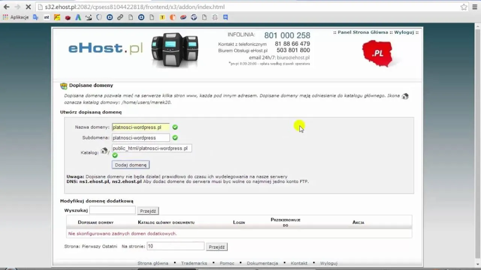Image resolution: width=481 pixels, height=270 pixels.
Task: Click the server towers image in header
Action: (175, 50)
